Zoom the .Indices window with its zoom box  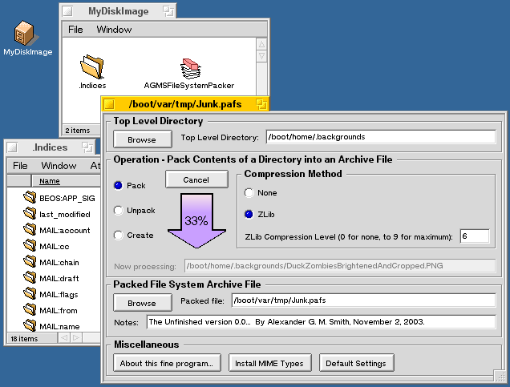pyautogui.click(x=87, y=147)
